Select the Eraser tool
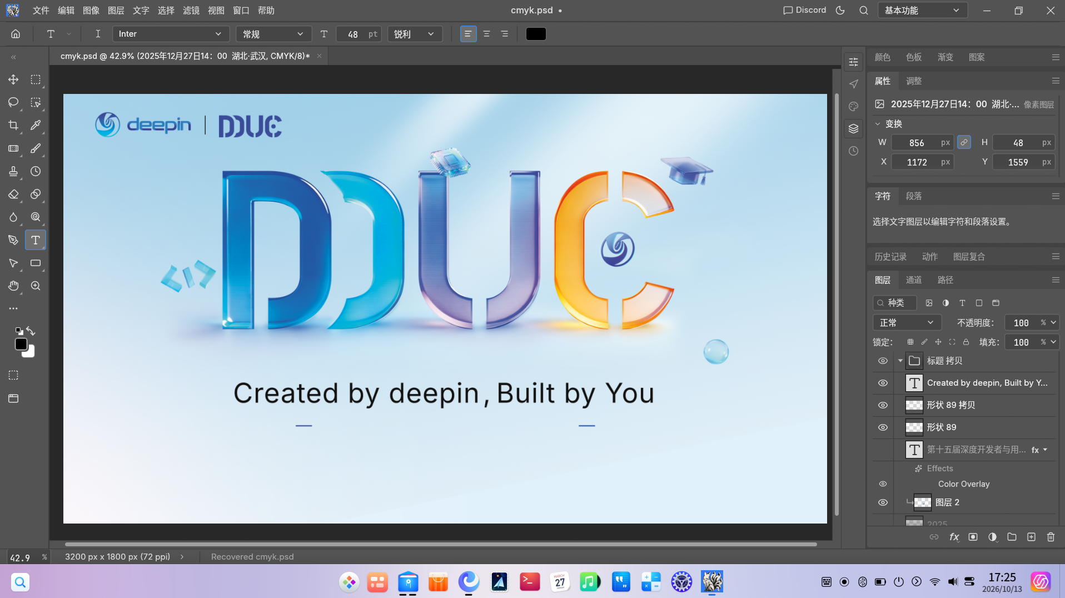This screenshot has height=598, width=1065. tap(13, 194)
